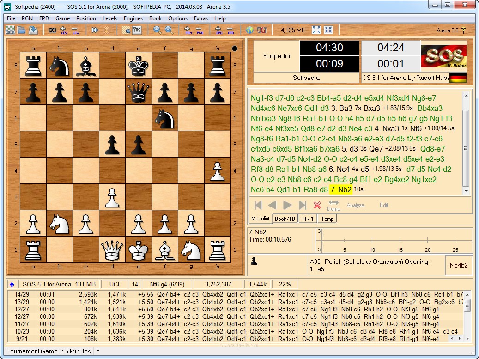Viewport: 479px width, 359px height.
Task: Click the minus LEV level icon
Action: (75, 30)
